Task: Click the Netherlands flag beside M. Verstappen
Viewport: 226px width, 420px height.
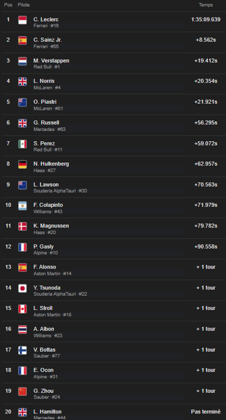Action: point(22,62)
